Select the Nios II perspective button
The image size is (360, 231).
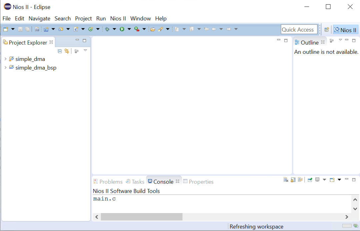[346, 30]
